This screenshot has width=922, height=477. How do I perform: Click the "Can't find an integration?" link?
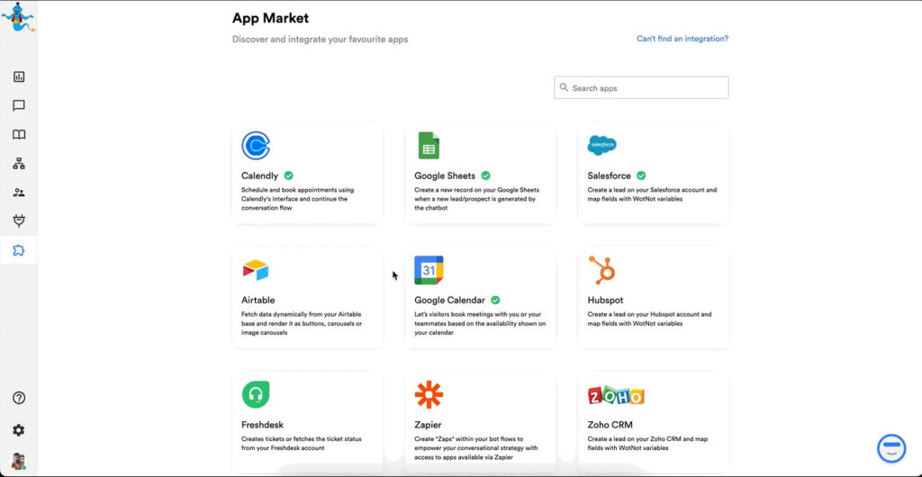(682, 39)
